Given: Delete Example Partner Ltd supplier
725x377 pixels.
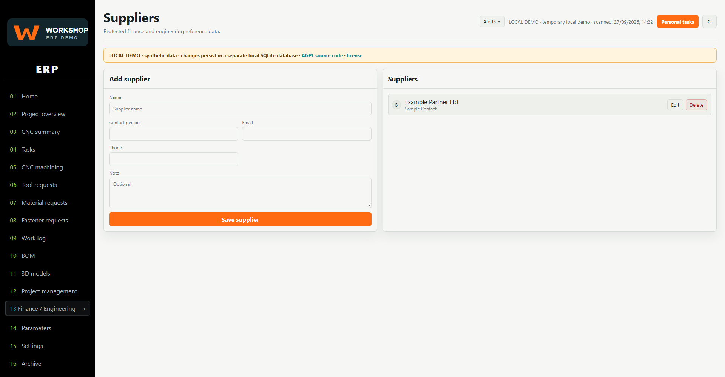Looking at the screenshot, I should pyautogui.click(x=696, y=105).
